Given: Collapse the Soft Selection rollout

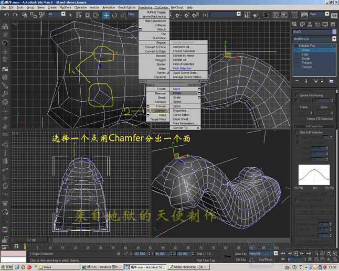Looking at the screenshot, I should [314, 126].
